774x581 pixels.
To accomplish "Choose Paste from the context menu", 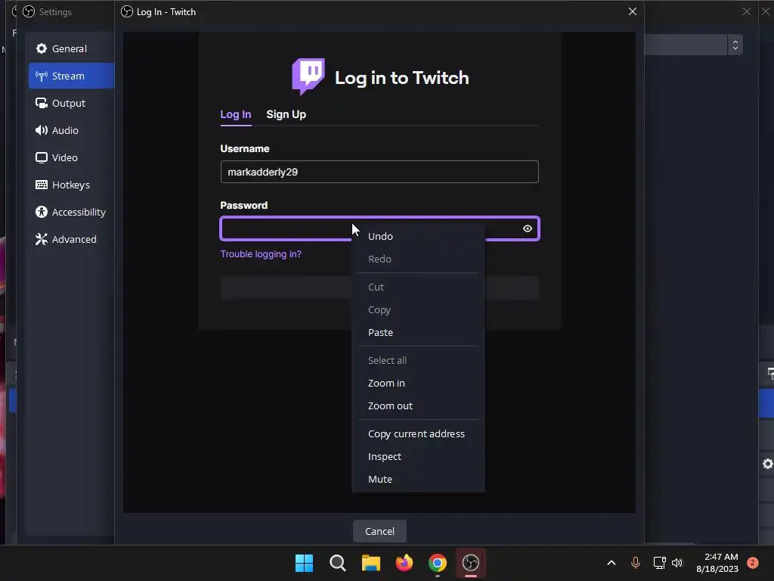I will [417, 332].
